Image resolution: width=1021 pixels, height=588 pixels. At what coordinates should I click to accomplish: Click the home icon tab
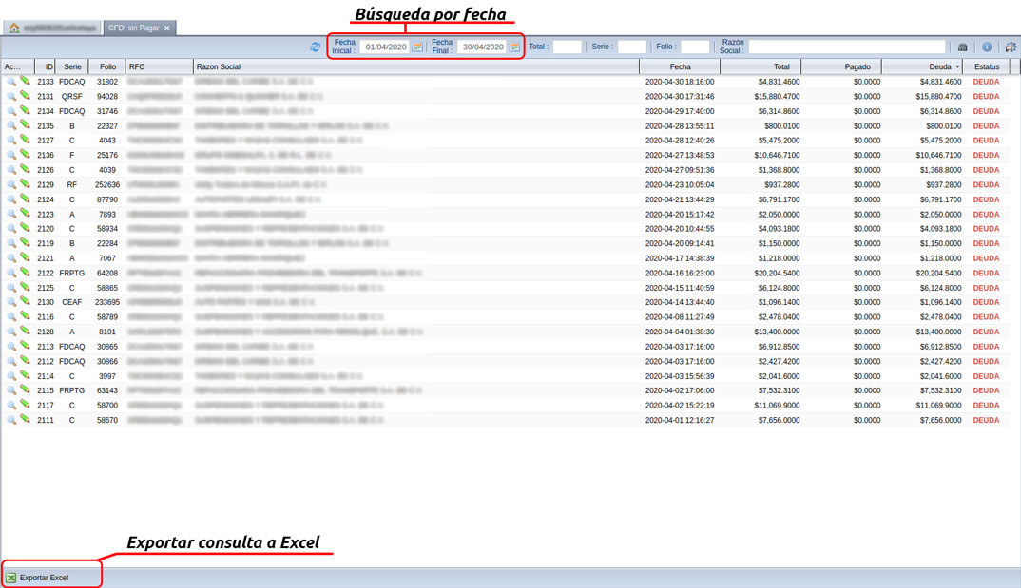[14, 28]
